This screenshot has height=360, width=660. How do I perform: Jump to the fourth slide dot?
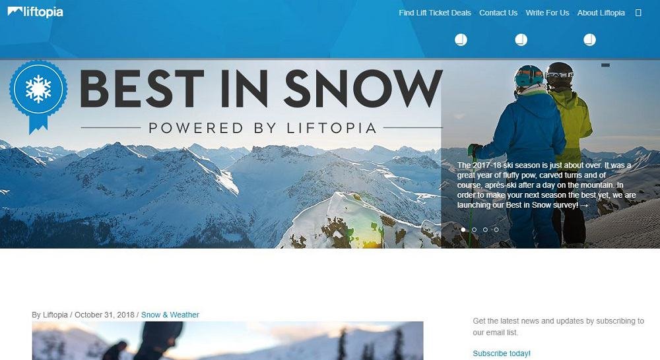tap(496, 229)
